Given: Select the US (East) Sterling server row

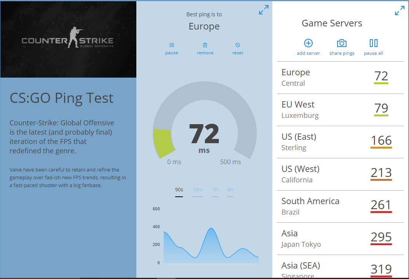Looking at the screenshot, I should 340,142.
